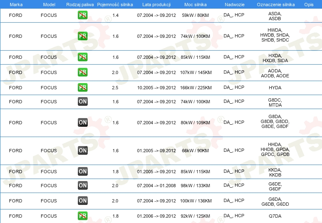Click FOCUS in the Q7DA row
Image resolution: width=322 pixels, height=223 pixels.
[49, 216]
